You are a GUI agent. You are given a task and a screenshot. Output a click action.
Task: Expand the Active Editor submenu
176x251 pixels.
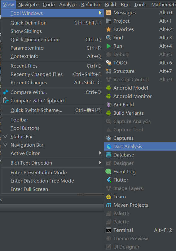pyautogui.click(x=52, y=153)
